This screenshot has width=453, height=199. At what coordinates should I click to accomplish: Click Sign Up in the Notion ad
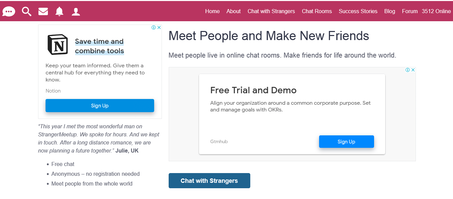pos(100,106)
